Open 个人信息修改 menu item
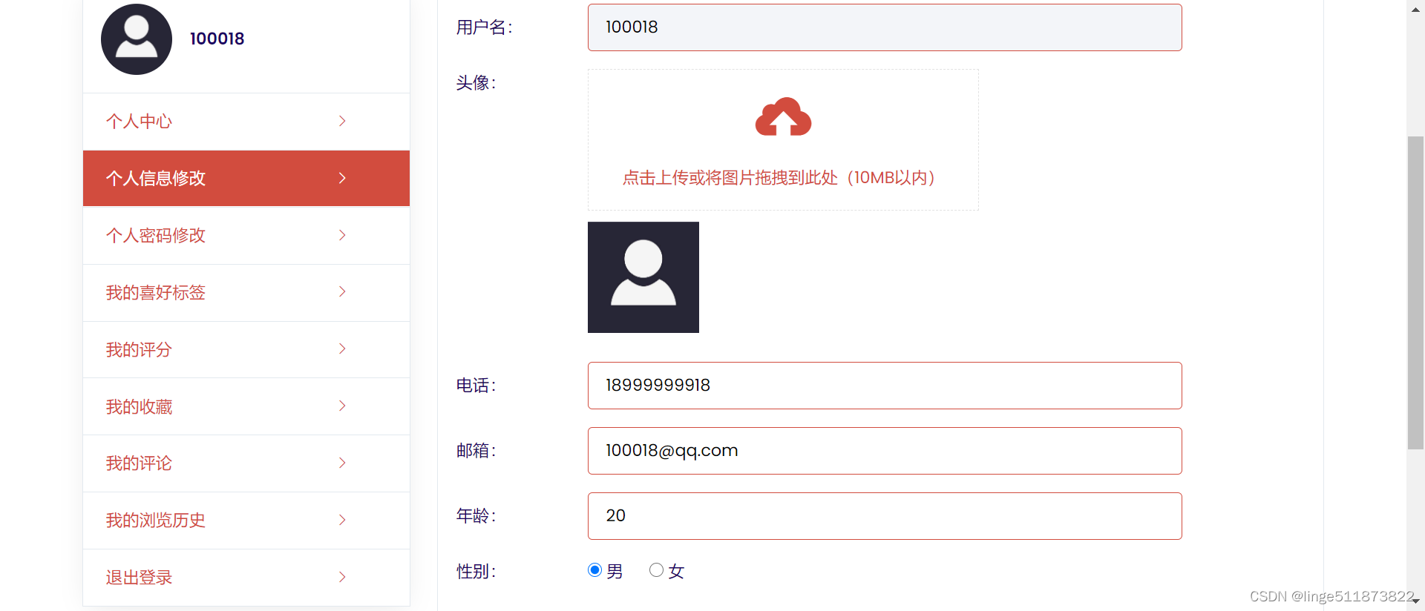 point(246,178)
